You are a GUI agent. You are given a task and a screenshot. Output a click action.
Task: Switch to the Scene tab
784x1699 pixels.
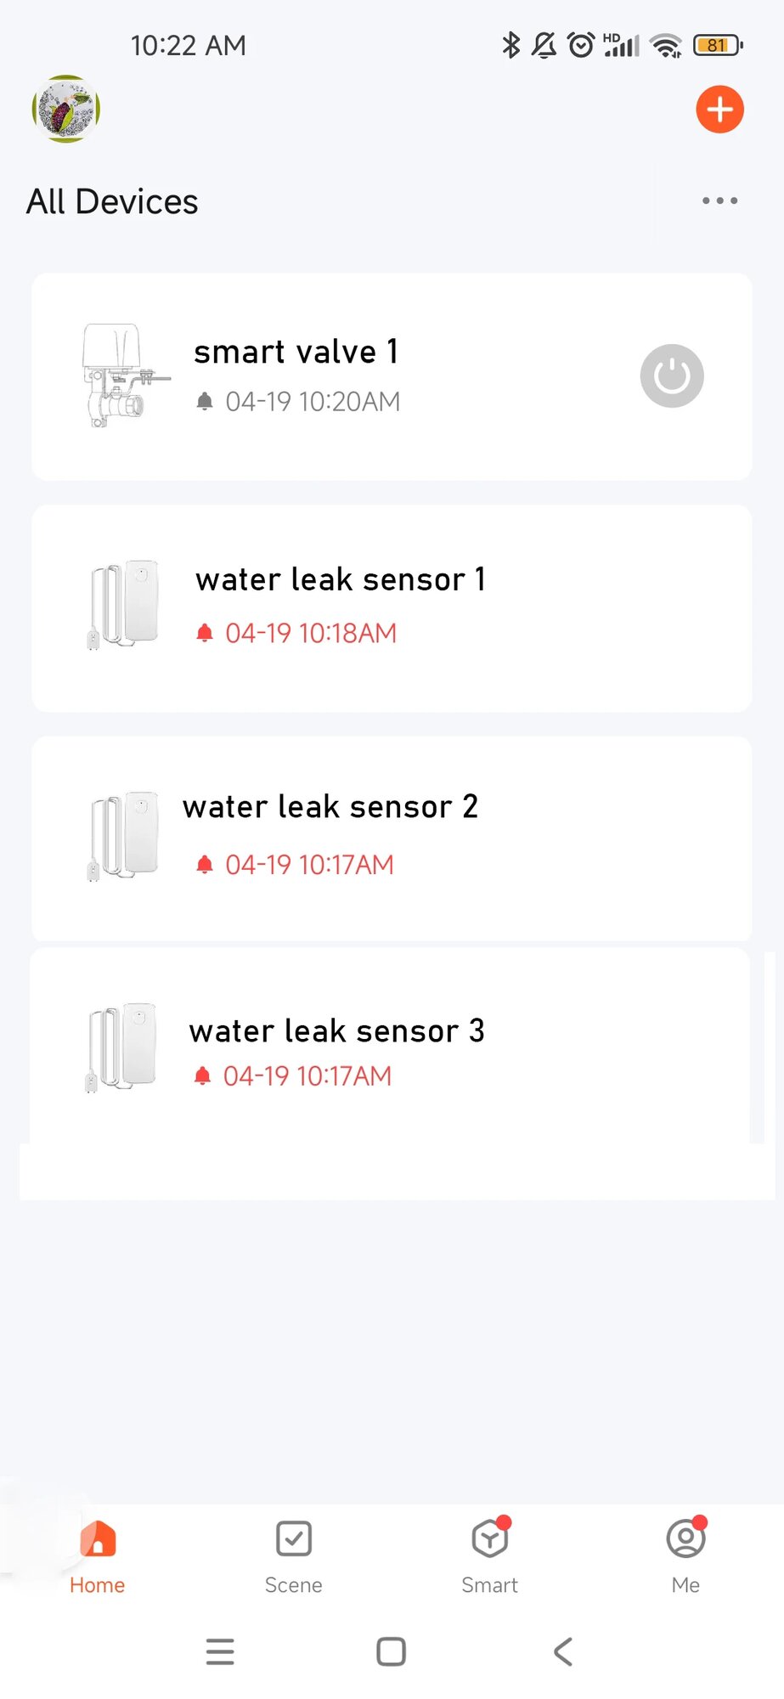pos(294,1557)
